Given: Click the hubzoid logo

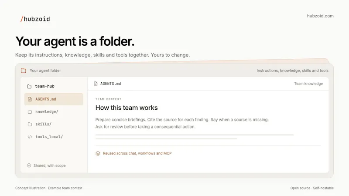Looking at the screenshot, I should [x=35, y=19].
